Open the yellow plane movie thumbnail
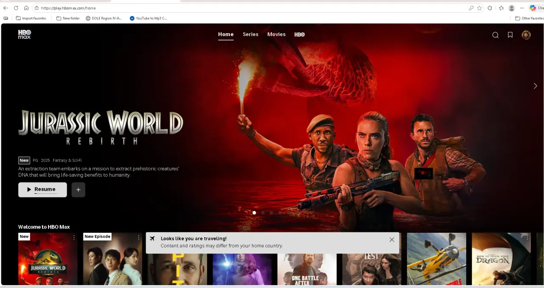 (x=436, y=259)
